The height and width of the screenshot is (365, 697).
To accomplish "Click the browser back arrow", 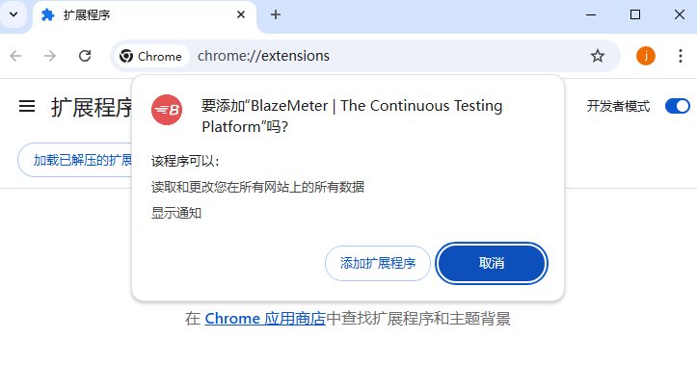I will click(x=16, y=56).
